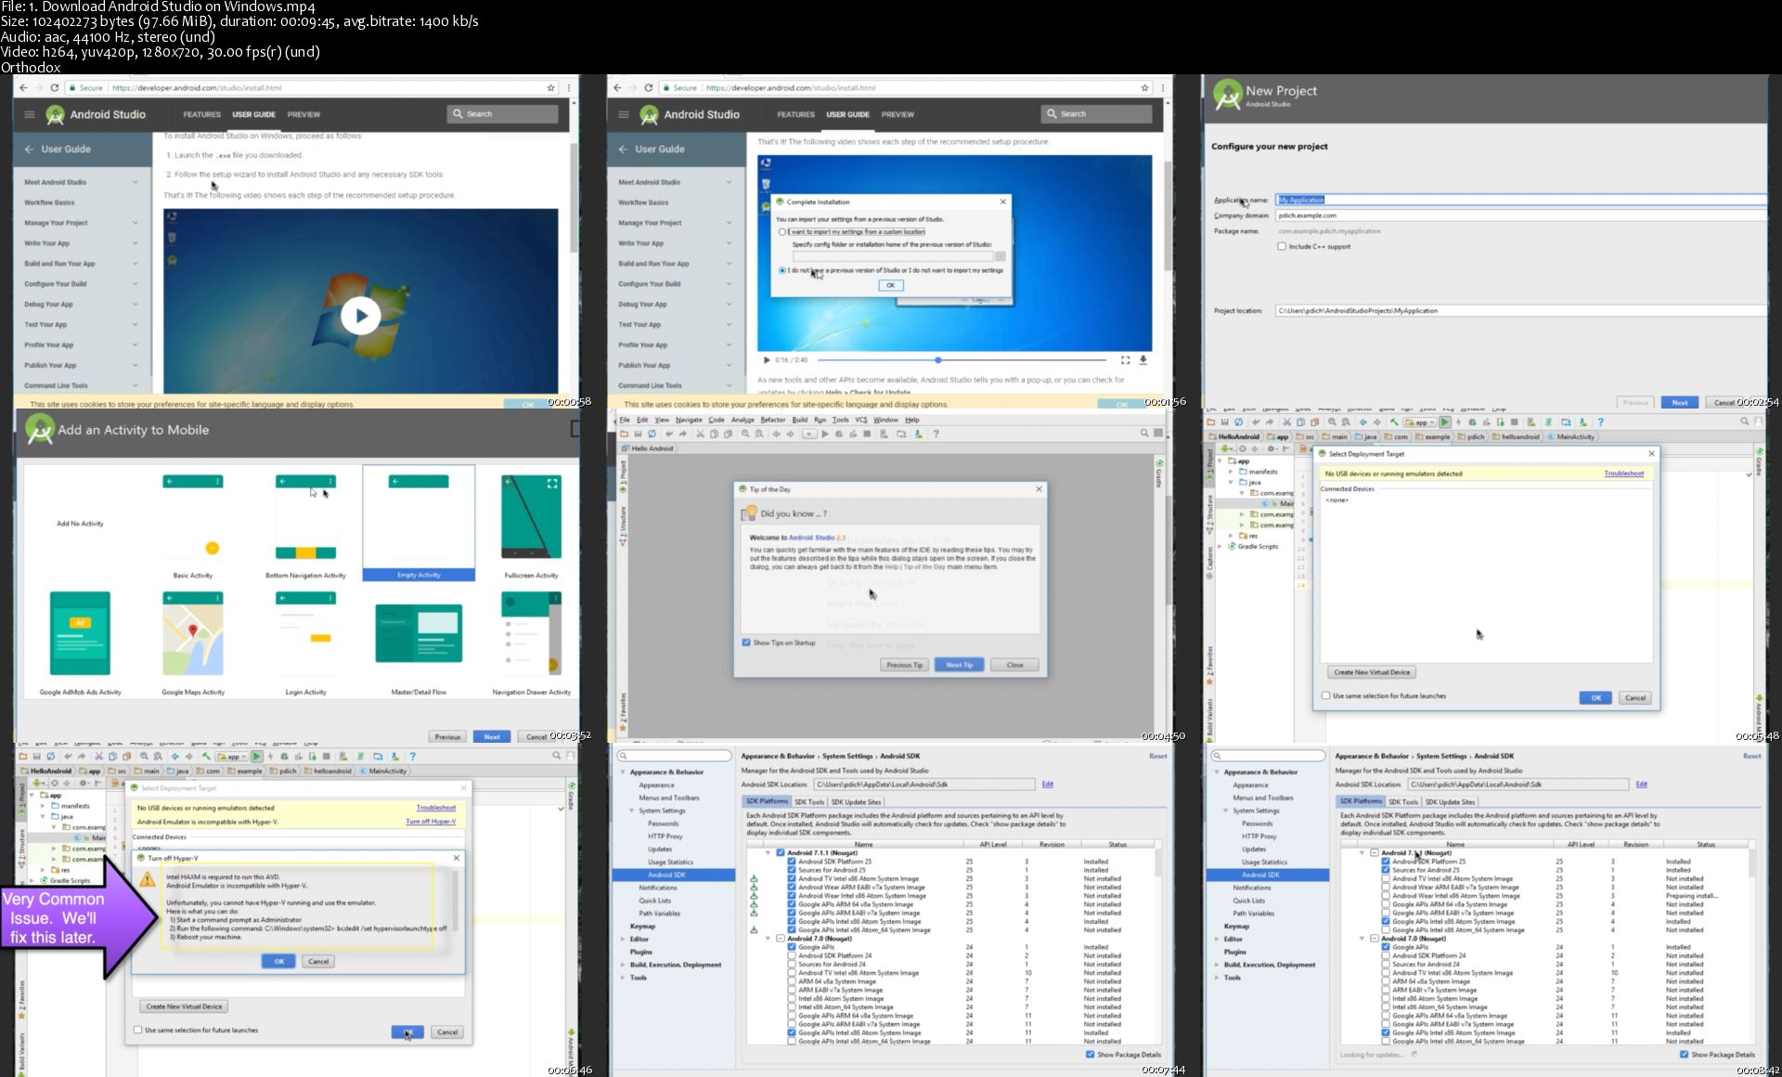Click Find magnifier in Hello Android window toolbar
This screenshot has height=1077, width=1782.
(745, 434)
